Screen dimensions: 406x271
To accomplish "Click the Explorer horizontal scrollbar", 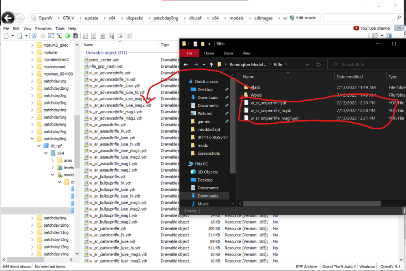I will click(312, 204).
